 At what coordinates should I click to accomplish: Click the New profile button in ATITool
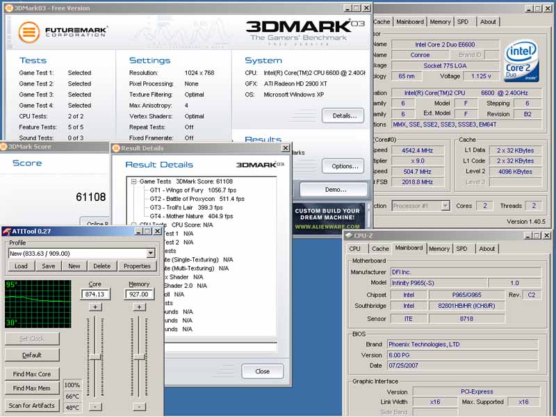pos(74,266)
